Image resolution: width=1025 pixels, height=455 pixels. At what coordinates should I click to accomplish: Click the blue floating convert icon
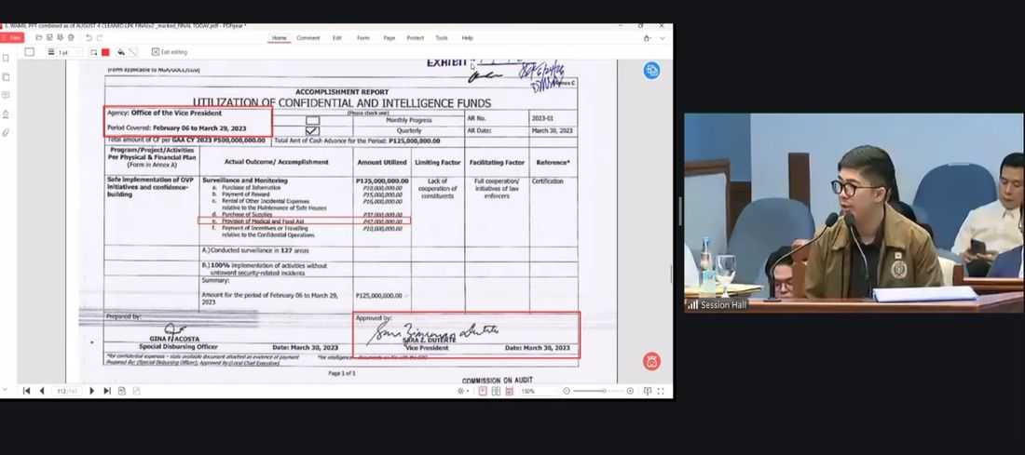651,71
